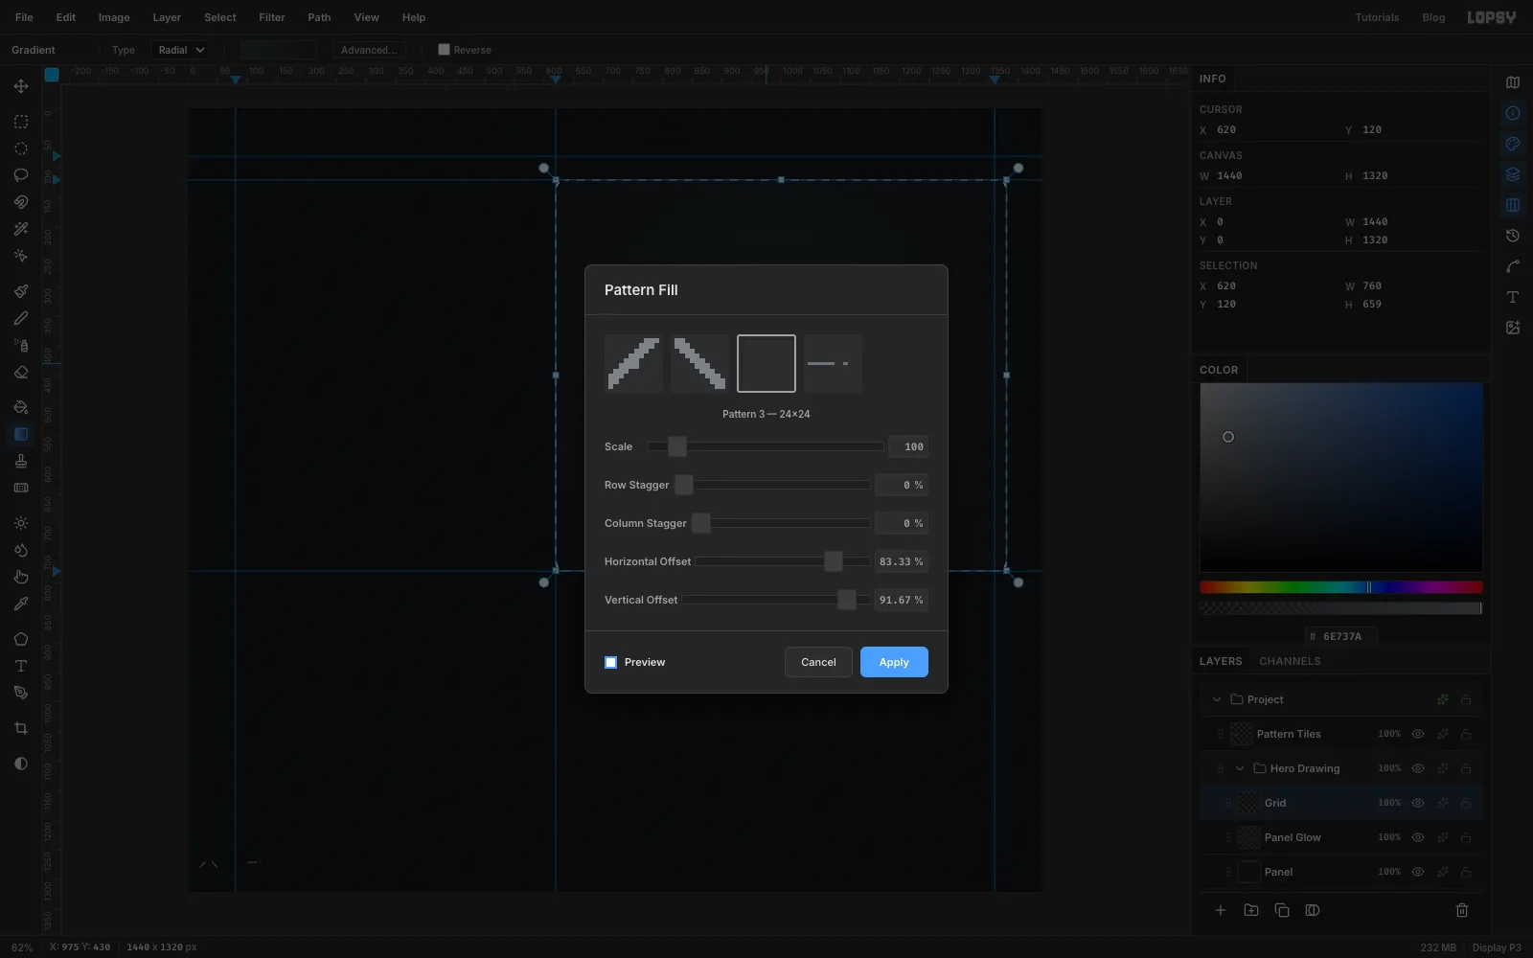This screenshot has width=1533, height=958.
Task: Apply the pattern fill
Action: coord(894,662)
